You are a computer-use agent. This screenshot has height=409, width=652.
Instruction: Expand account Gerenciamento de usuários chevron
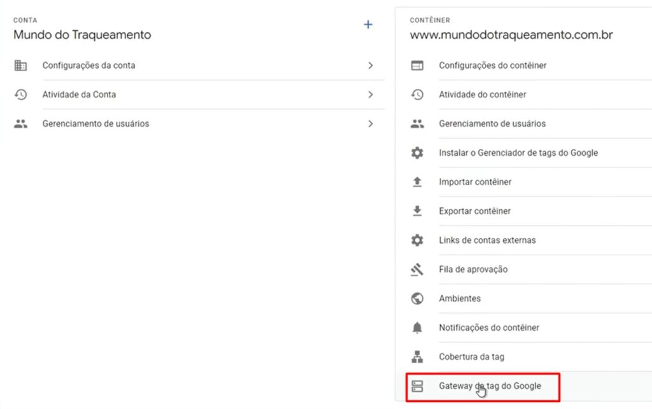point(371,124)
